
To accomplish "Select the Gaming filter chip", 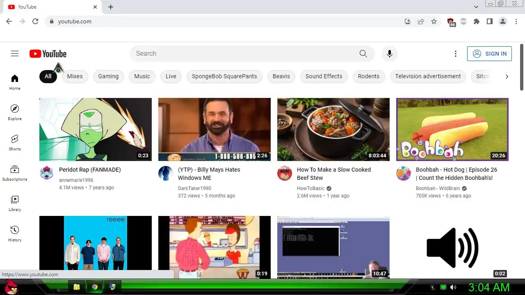I will [108, 76].
